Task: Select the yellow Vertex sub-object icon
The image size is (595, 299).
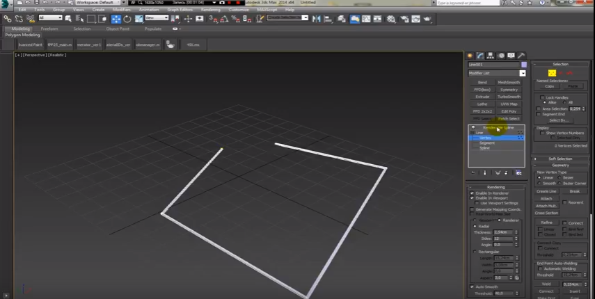Action: [x=552, y=73]
